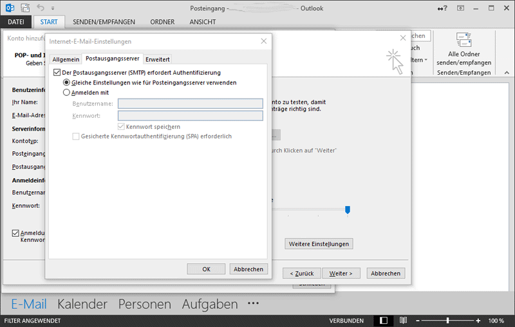Open Kalender in the navigation bar
Image resolution: width=515 pixels, height=327 pixels.
(x=82, y=304)
